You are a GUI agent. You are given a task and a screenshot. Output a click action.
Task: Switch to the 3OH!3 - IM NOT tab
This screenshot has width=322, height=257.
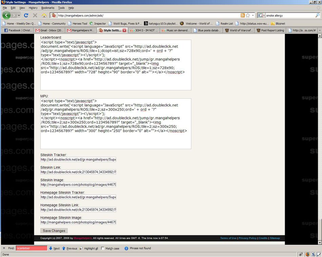coord(144,31)
